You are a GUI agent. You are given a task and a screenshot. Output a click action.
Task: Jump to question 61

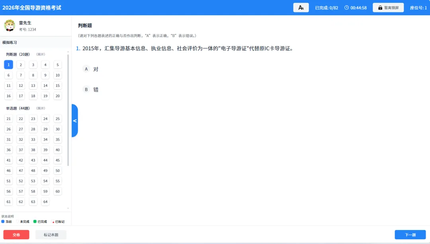coord(8,202)
